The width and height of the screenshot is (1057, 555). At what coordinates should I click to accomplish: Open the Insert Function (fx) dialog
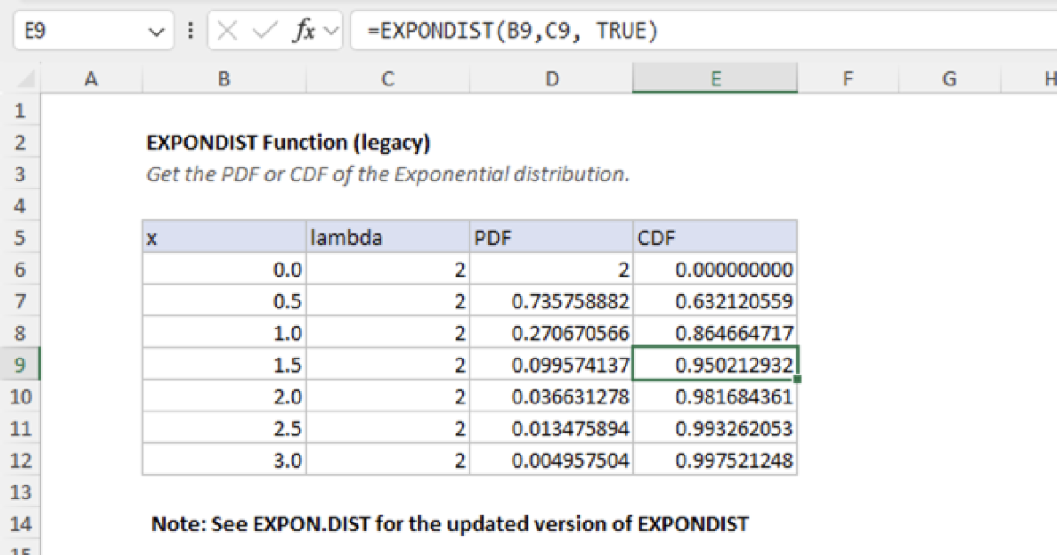coord(304,30)
